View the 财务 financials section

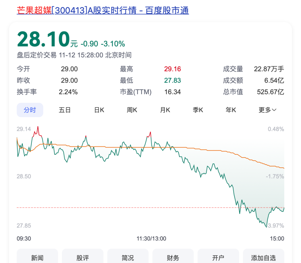click(x=173, y=258)
